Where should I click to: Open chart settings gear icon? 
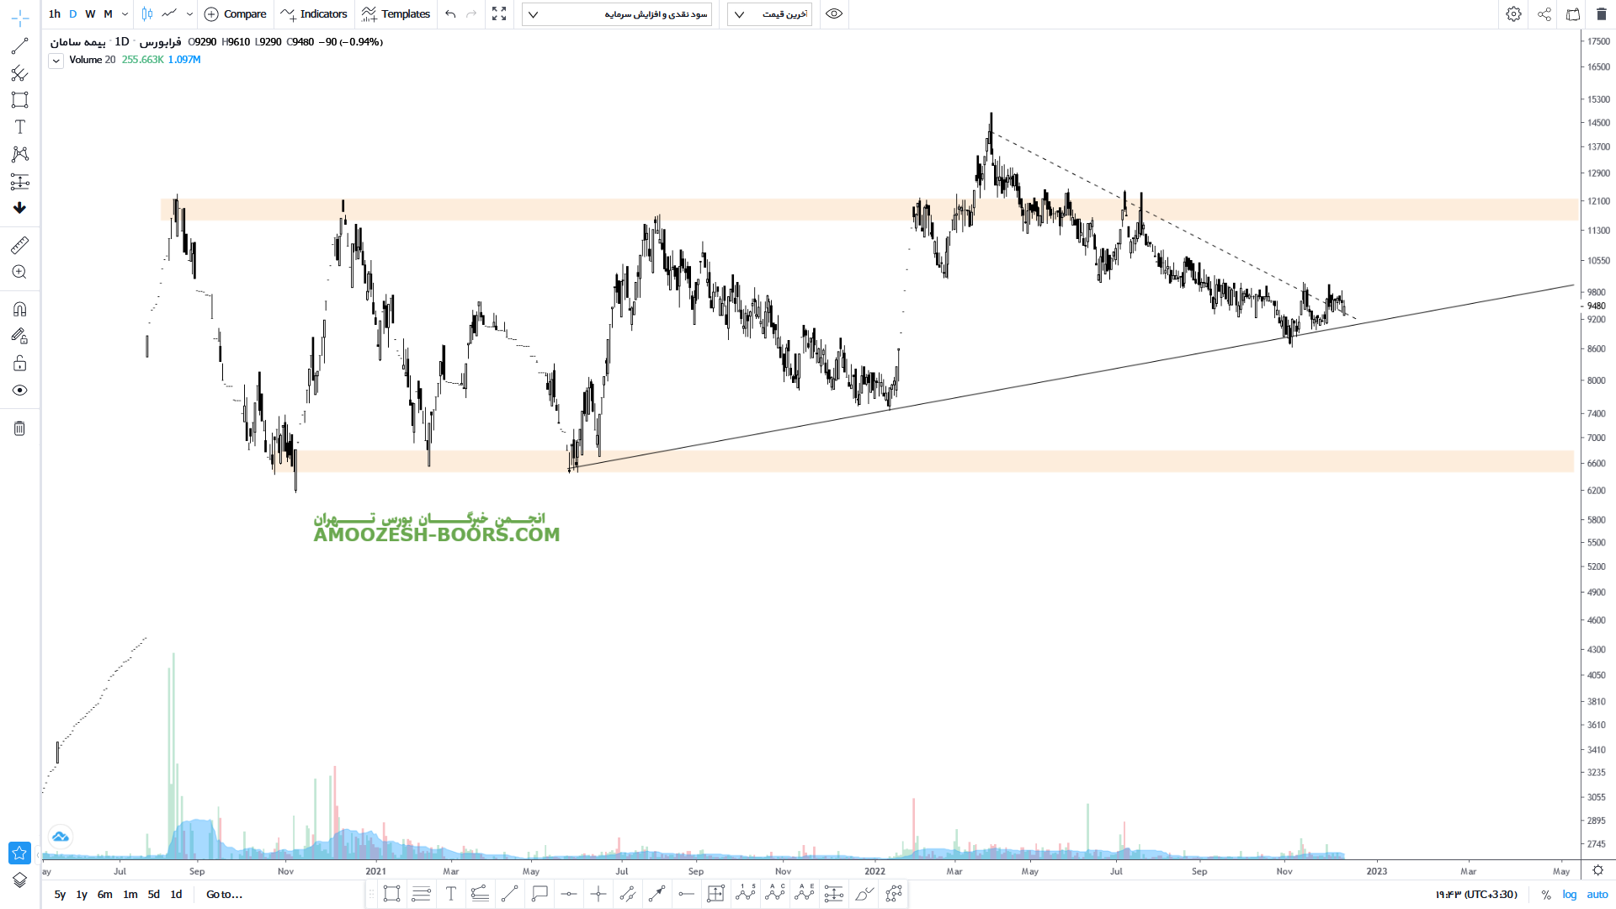click(1513, 14)
